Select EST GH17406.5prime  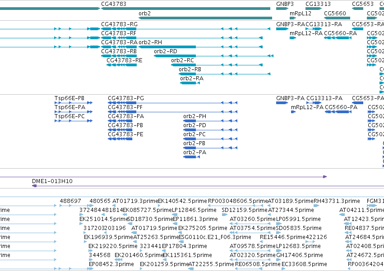[300, 255]
